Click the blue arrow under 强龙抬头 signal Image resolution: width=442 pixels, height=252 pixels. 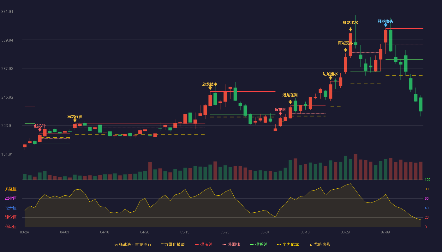(385, 25)
